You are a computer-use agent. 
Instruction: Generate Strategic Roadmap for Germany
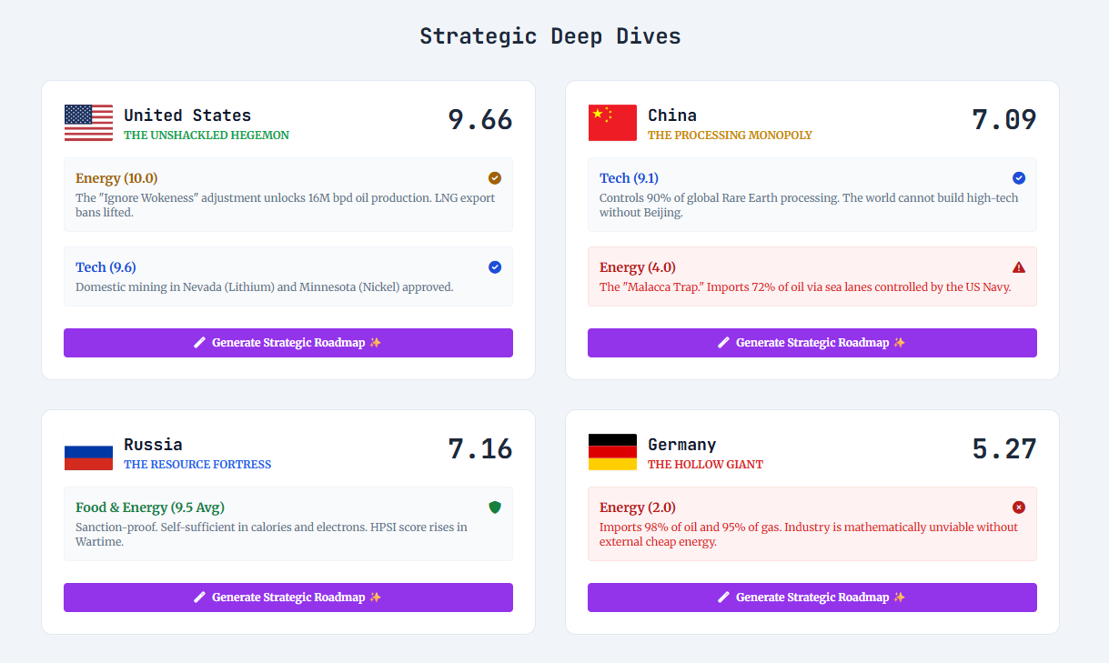click(812, 598)
